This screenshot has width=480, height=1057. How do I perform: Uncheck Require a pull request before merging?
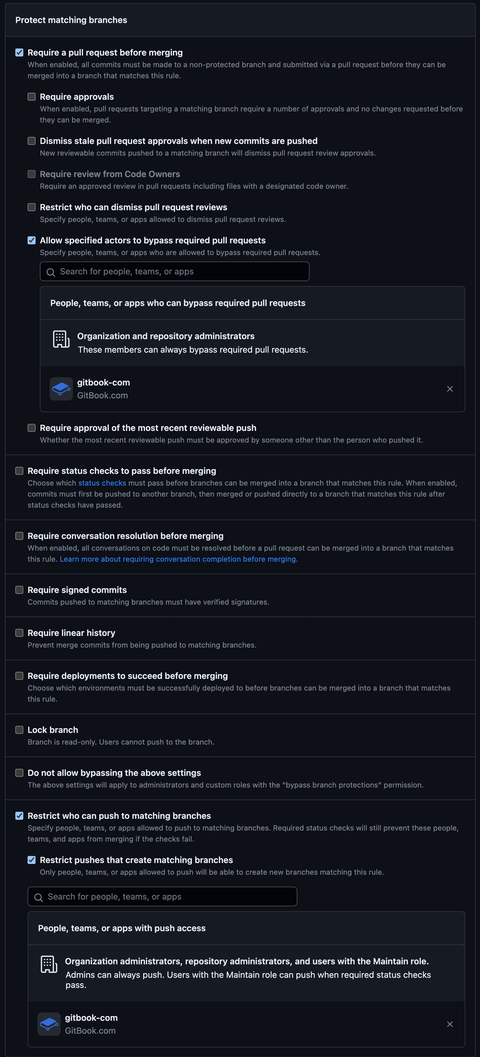click(19, 52)
